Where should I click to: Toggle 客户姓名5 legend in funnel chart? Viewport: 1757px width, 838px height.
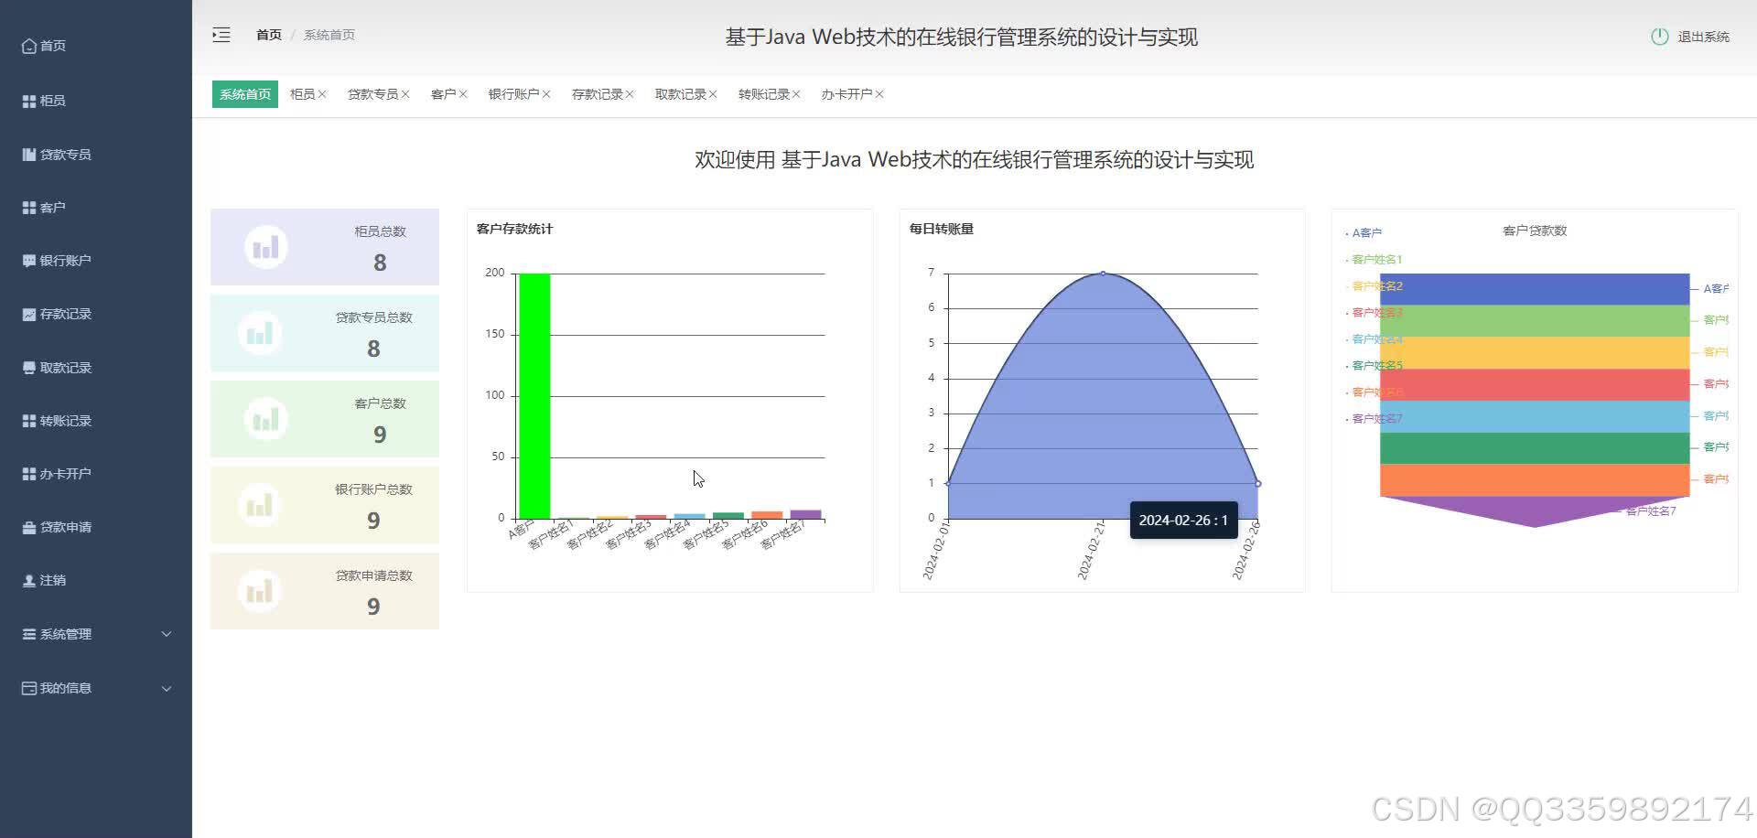pyautogui.click(x=1374, y=366)
